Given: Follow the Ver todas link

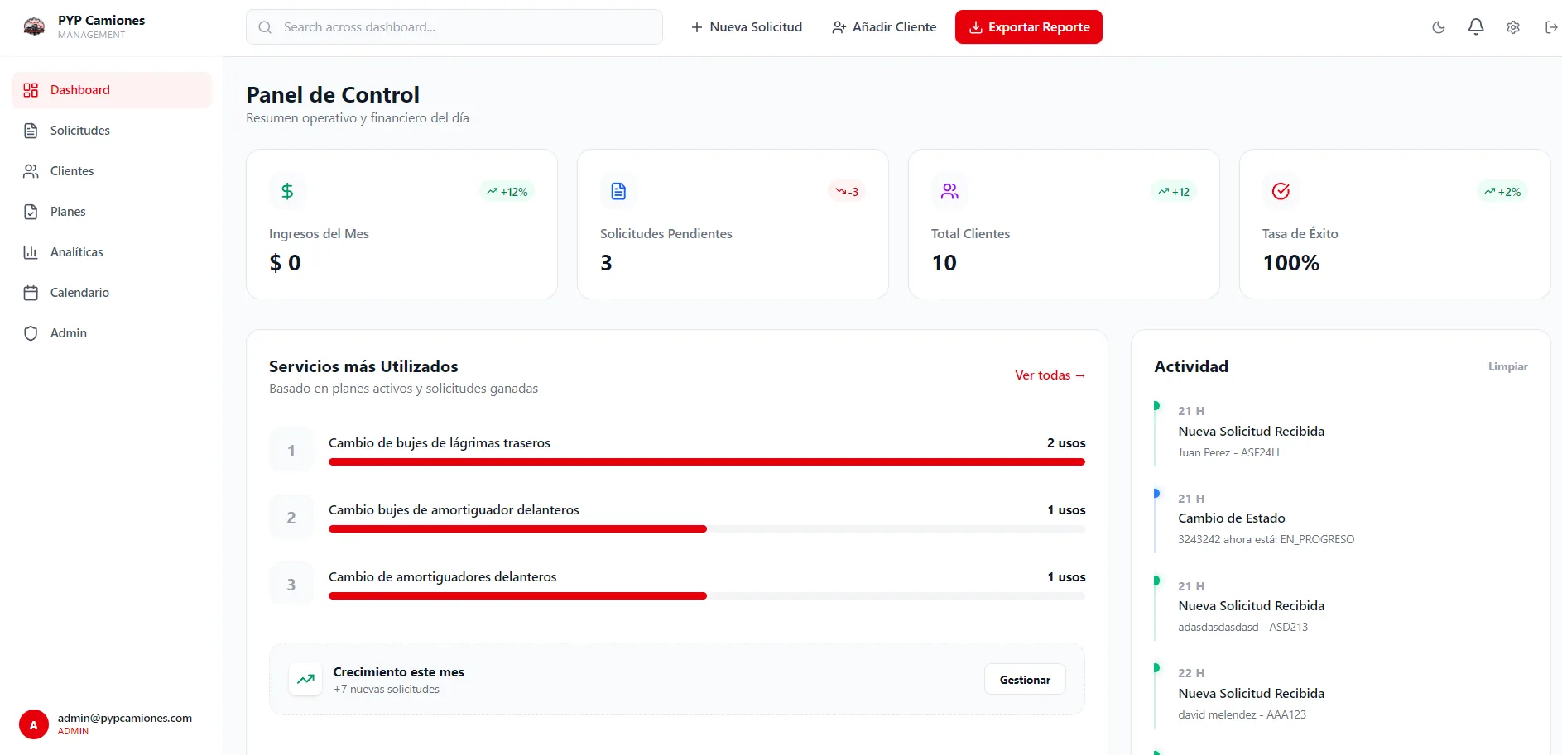Looking at the screenshot, I should coord(1050,375).
